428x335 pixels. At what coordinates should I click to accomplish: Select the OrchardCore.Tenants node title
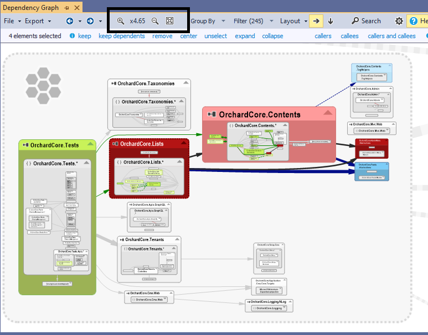click(145, 239)
